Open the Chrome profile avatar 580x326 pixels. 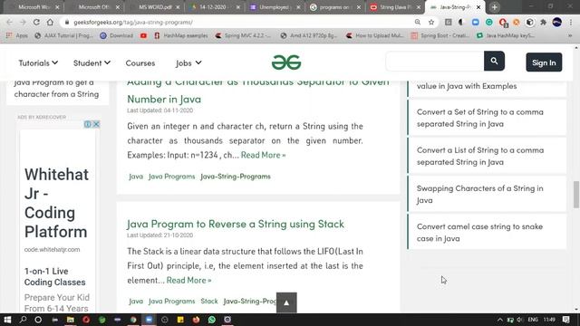point(557,22)
